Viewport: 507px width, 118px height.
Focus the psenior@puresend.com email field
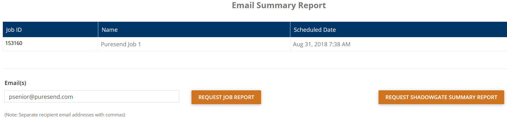(x=92, y=97)
